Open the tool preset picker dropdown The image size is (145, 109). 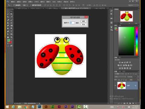pyautogui.click(x=10, y=5)
